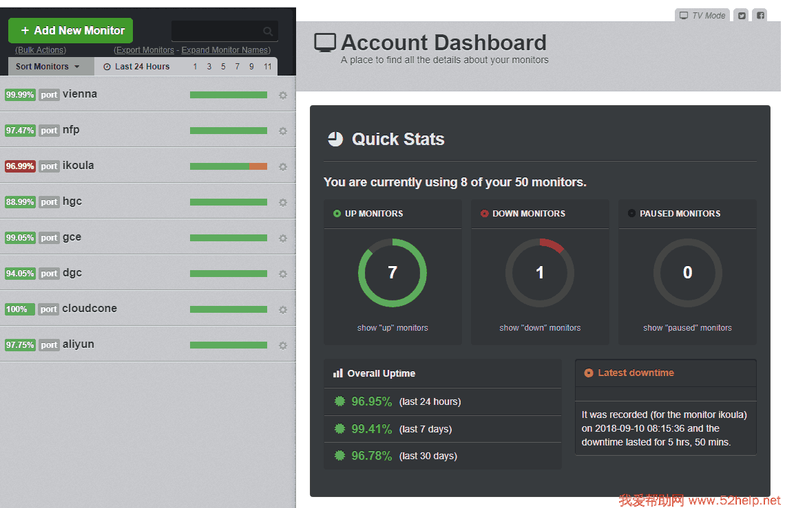The image size is (785, 508).
Task: Click the gear icon next to cloudcone
Action: [x=282, y=310]
